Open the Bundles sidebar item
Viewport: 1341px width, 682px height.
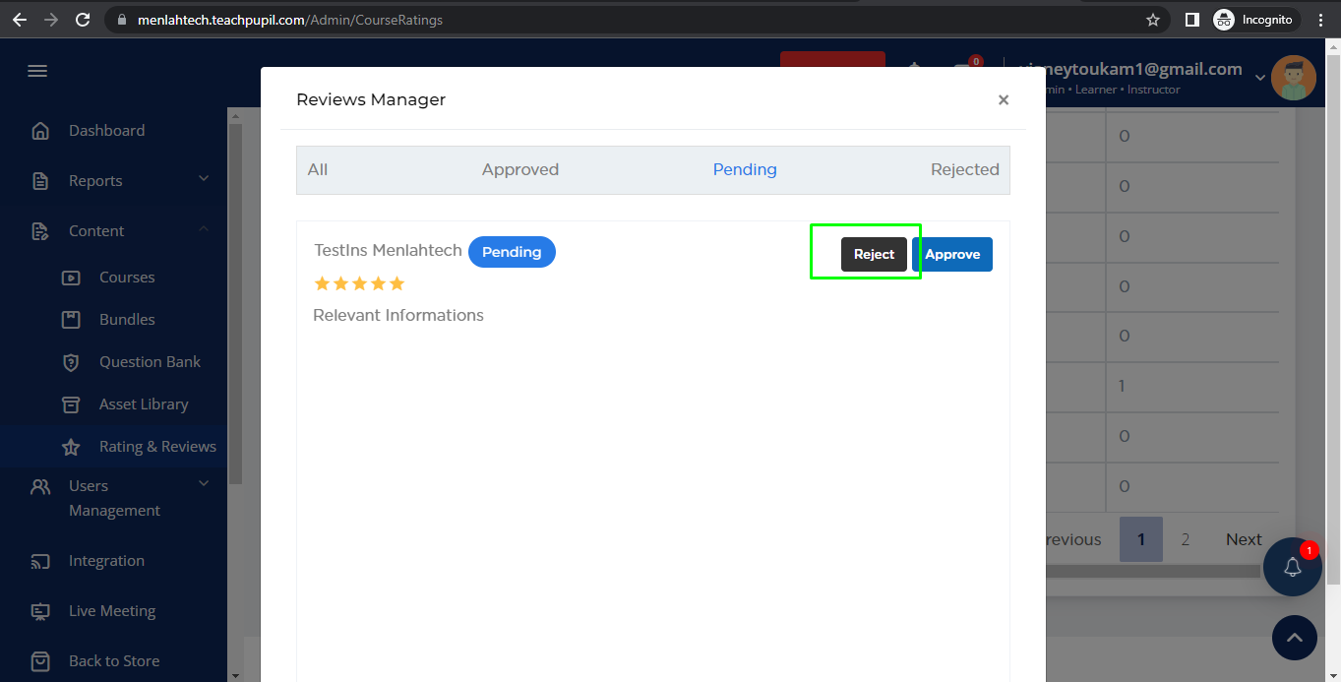[x=127, y=320]
